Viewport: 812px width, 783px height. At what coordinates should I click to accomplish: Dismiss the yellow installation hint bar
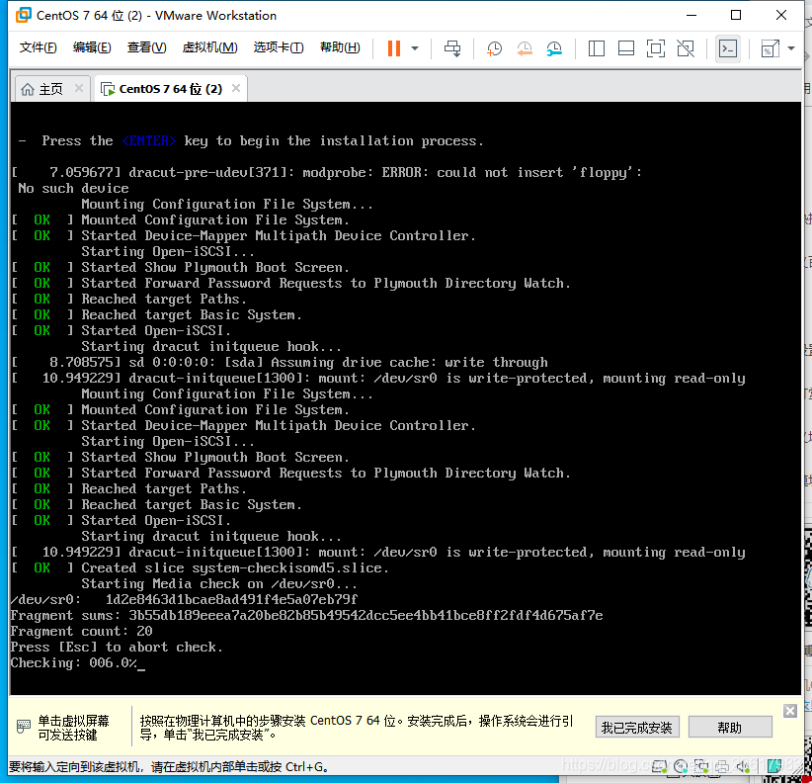pyautogui.click(x=789, y=711)
